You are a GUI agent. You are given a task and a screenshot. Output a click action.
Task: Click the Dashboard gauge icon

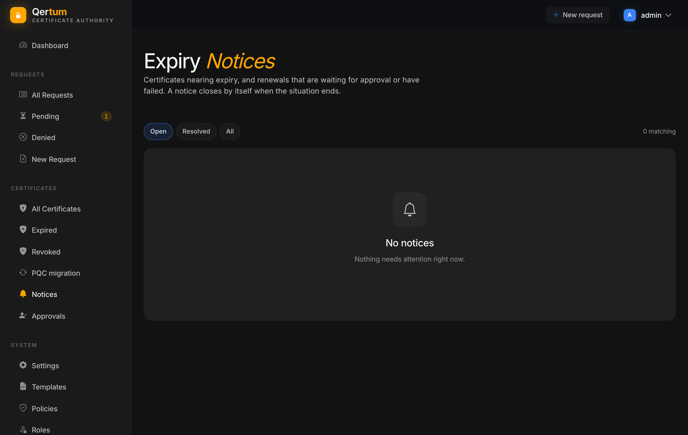click(23, 45)
